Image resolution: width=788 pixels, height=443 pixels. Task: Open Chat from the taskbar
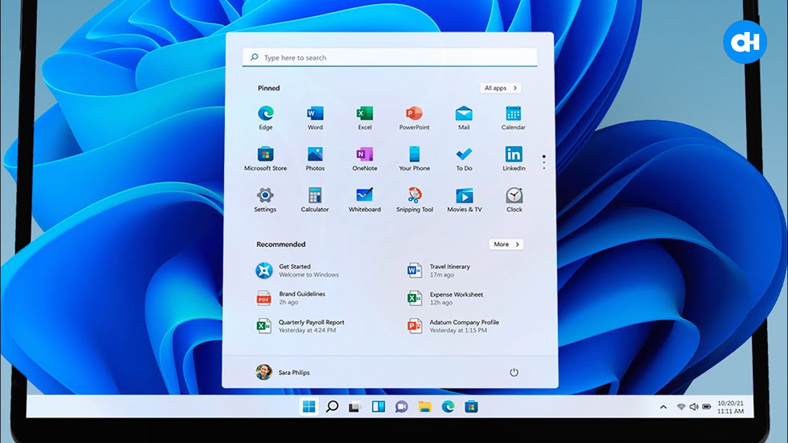tap(401, 407)
